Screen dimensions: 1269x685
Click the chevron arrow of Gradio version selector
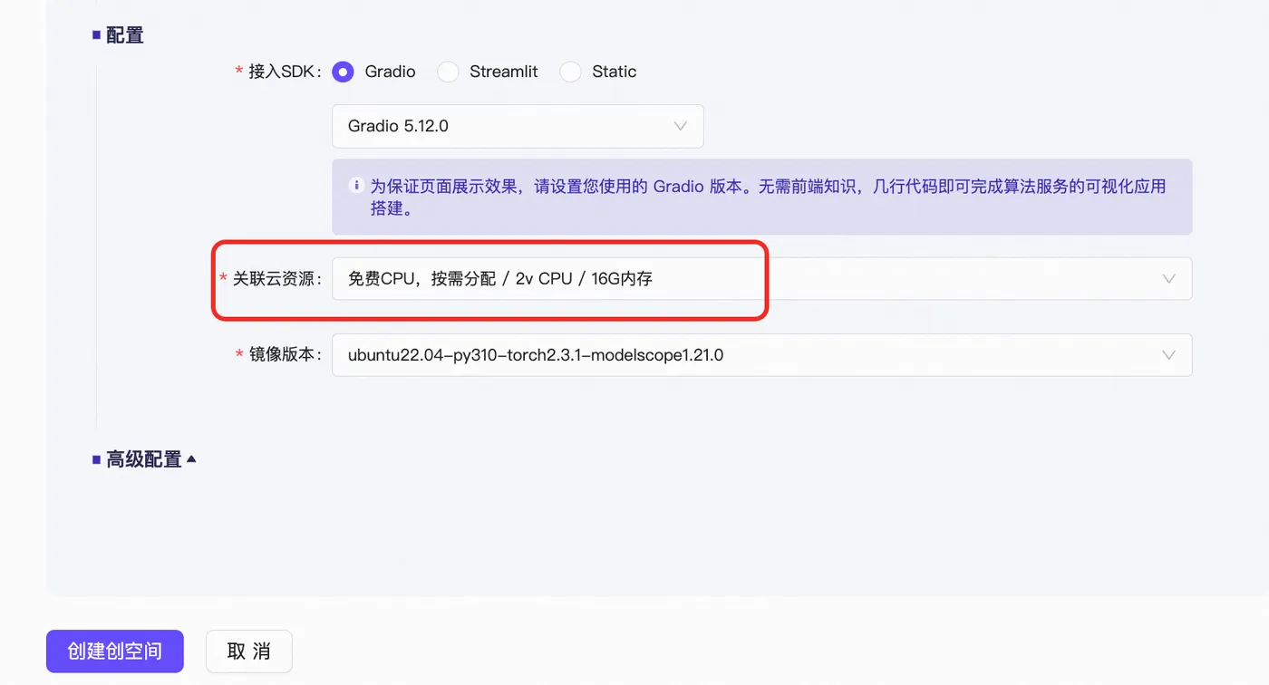tap(680, 126)
